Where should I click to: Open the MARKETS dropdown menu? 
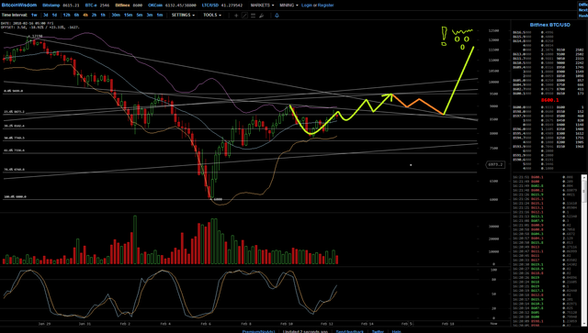262,6
